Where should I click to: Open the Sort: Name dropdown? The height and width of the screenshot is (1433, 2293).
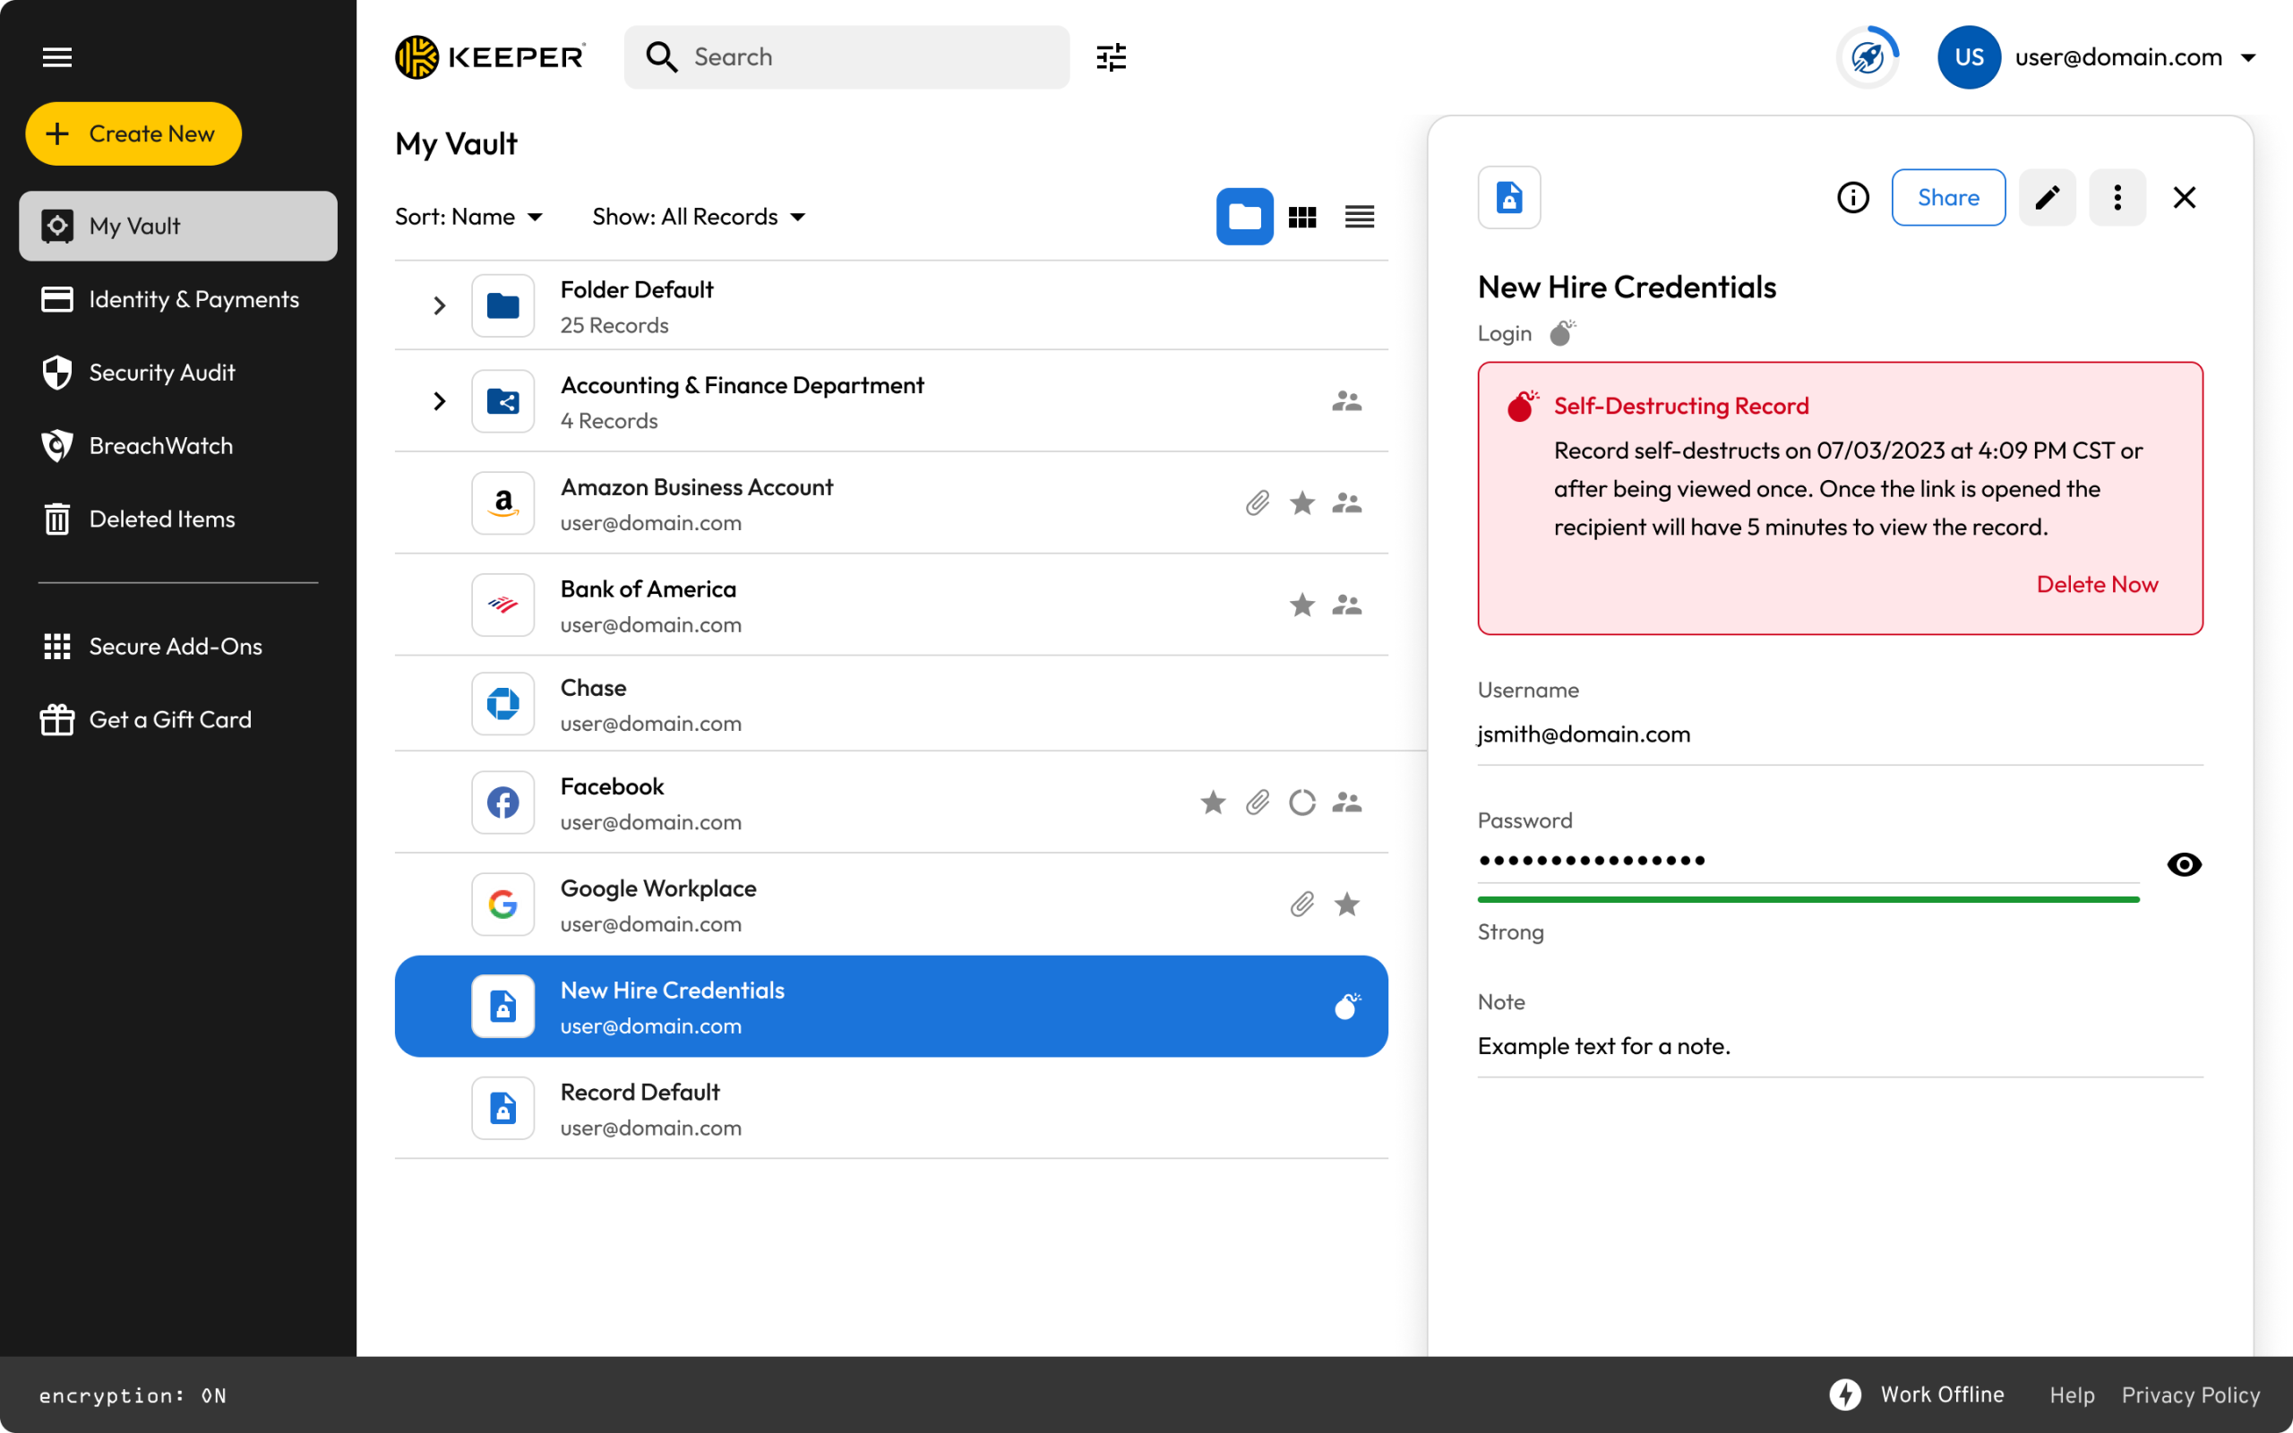pos(469,217)
